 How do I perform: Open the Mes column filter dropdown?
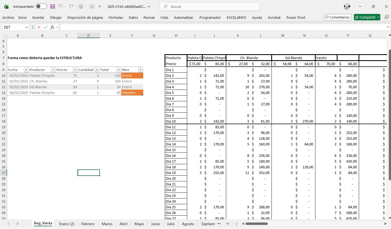(141, 70)
